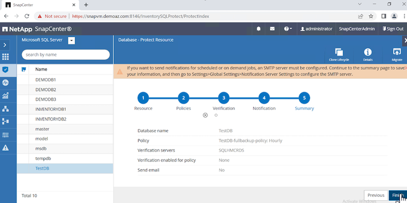Viewport: 407px width, 203px height.
Task: Select msdb database row
Action: (65, 148)
